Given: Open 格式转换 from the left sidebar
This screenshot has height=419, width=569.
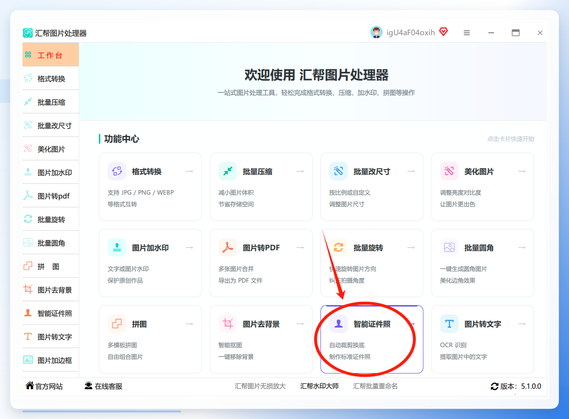Looking at the screenshot, I should pos(51,78).
